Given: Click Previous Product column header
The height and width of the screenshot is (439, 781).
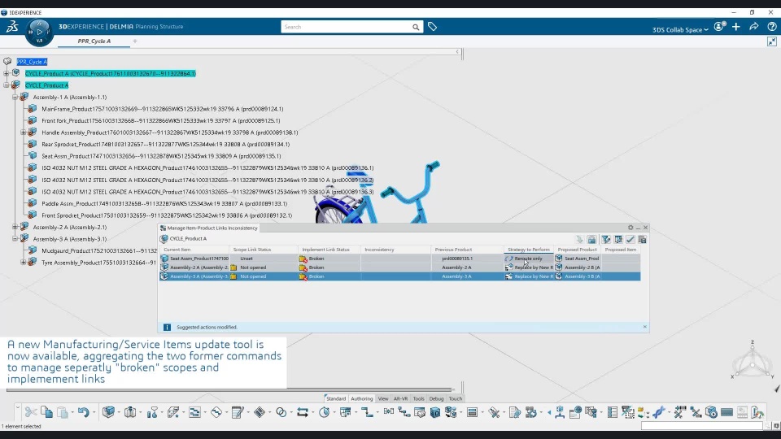Looking at the screenshot, I should (x=467, y=250).
